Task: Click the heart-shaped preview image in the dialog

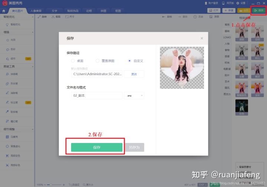Action: pyautogui.click(x=182, y=68)
